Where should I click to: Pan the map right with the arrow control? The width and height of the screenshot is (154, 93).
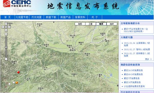9,27
